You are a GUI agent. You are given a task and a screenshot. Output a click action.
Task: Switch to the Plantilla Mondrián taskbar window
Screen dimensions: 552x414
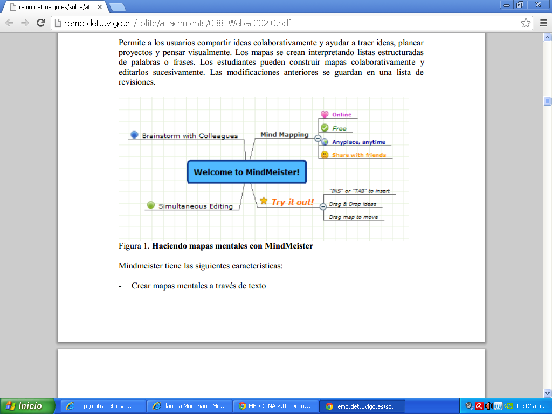point(189,406)
